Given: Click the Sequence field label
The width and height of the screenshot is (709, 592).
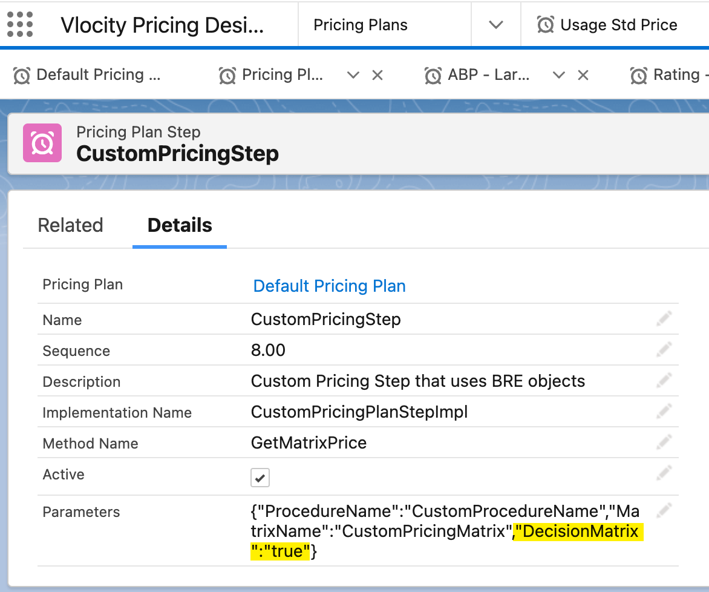Looking at the screenshot, I should (76, 350).
